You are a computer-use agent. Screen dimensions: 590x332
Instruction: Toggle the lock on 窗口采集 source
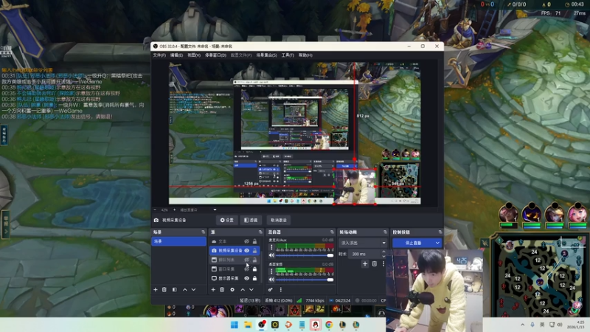pos(254,269)
